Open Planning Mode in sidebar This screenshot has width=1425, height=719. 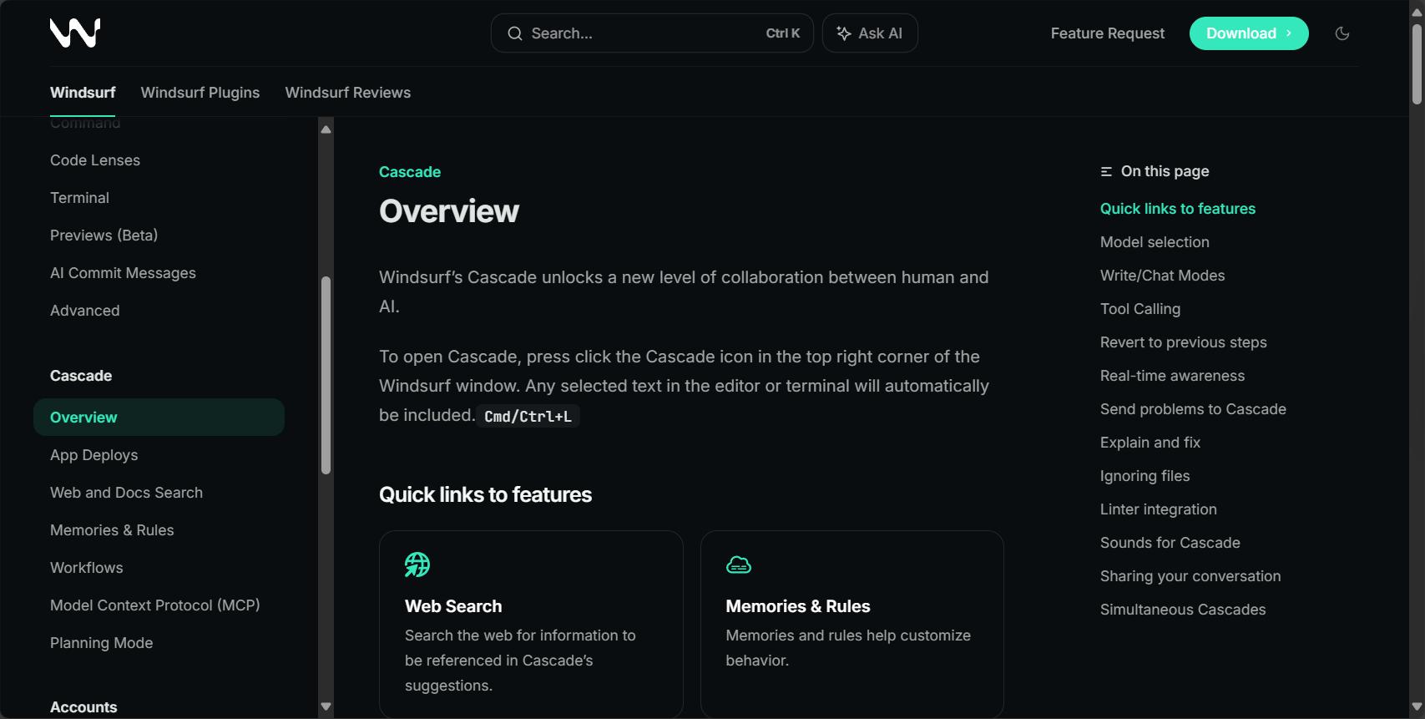(x=102, y=643)
